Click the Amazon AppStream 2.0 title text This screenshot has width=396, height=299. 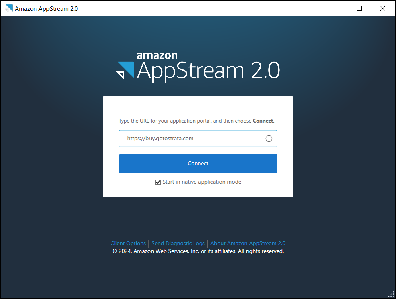pos(46,8)
